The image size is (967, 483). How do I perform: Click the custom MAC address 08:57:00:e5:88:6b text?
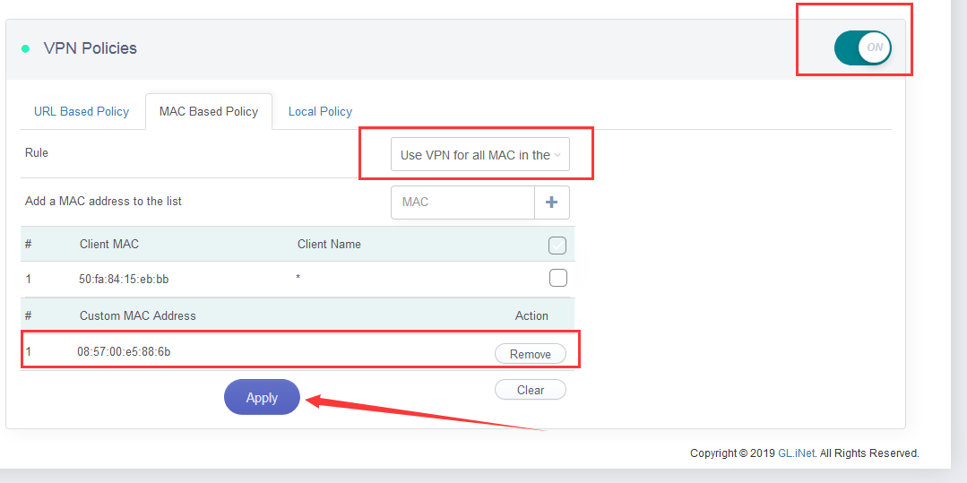124,352
